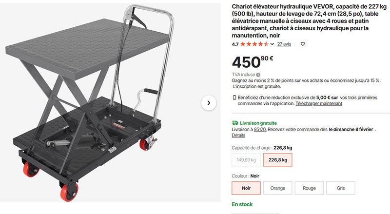Choose the Noir color option
Screen dimensions: 390x214
click(246, 188)
